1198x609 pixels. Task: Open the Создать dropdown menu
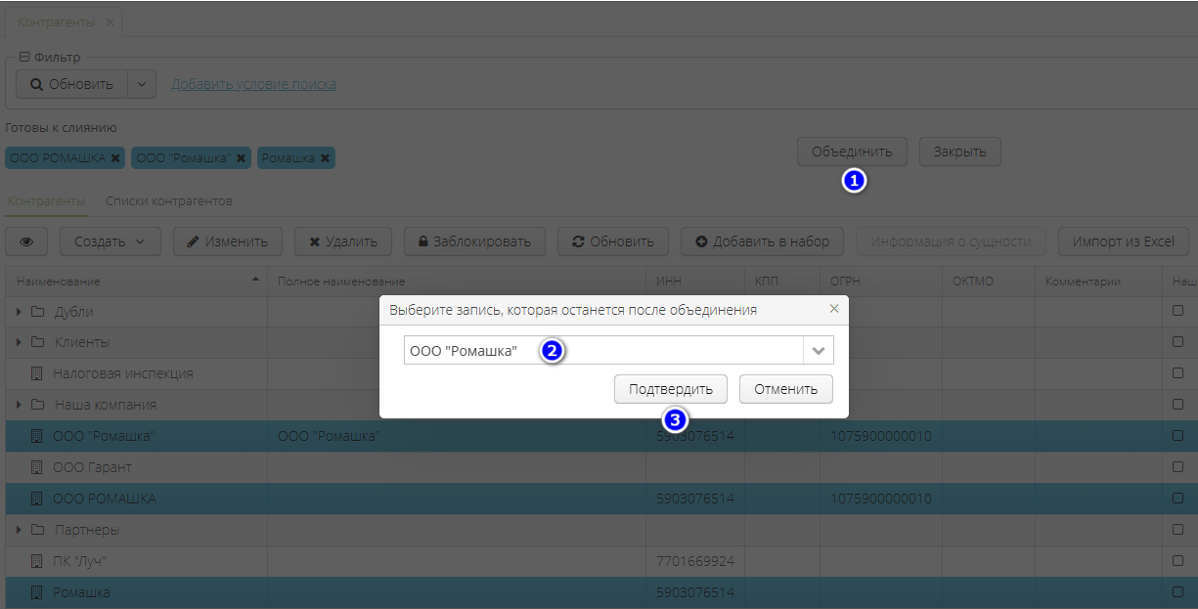point(110,240)
